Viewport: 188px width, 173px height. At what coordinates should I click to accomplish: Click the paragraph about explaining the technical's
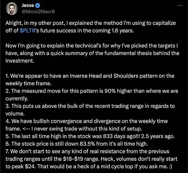click(92, 53)
